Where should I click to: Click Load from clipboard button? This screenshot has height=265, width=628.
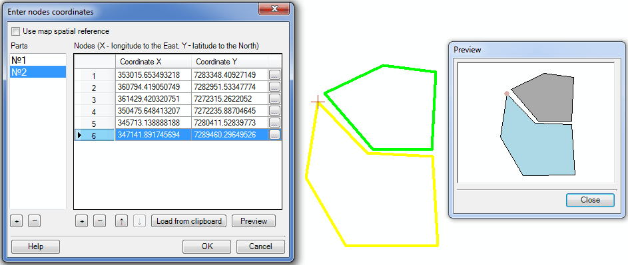pyautogui.click(x=188, y=221)
